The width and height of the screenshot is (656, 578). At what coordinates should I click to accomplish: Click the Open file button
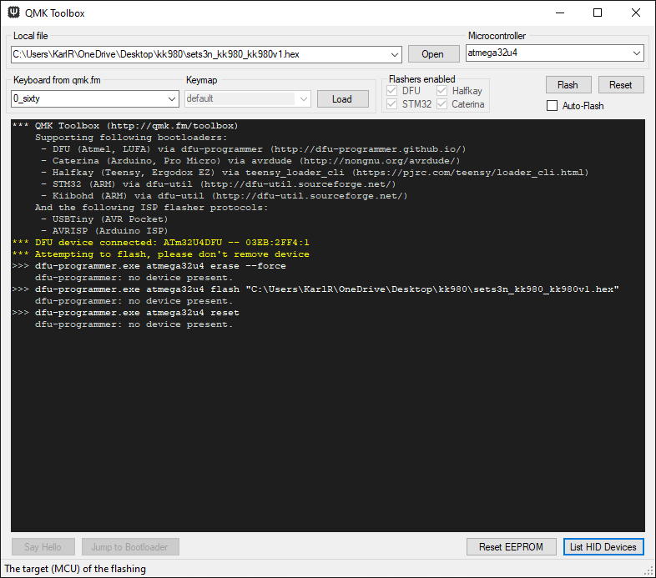click(x=432, y=54)
